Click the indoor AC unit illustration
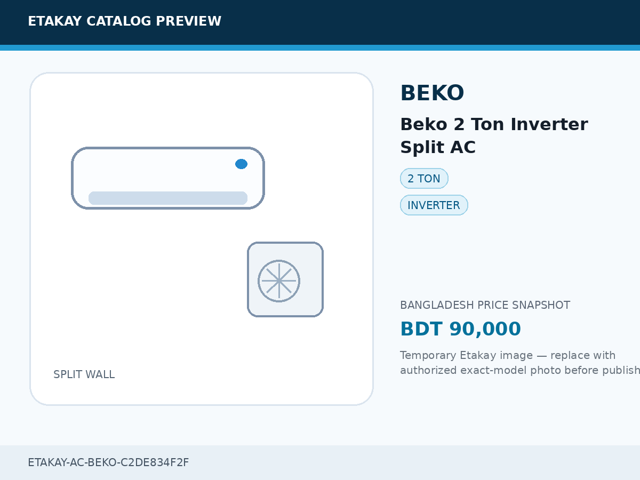Screen dimensions: 640x480 pyautogui.click(x=168, y=178)
